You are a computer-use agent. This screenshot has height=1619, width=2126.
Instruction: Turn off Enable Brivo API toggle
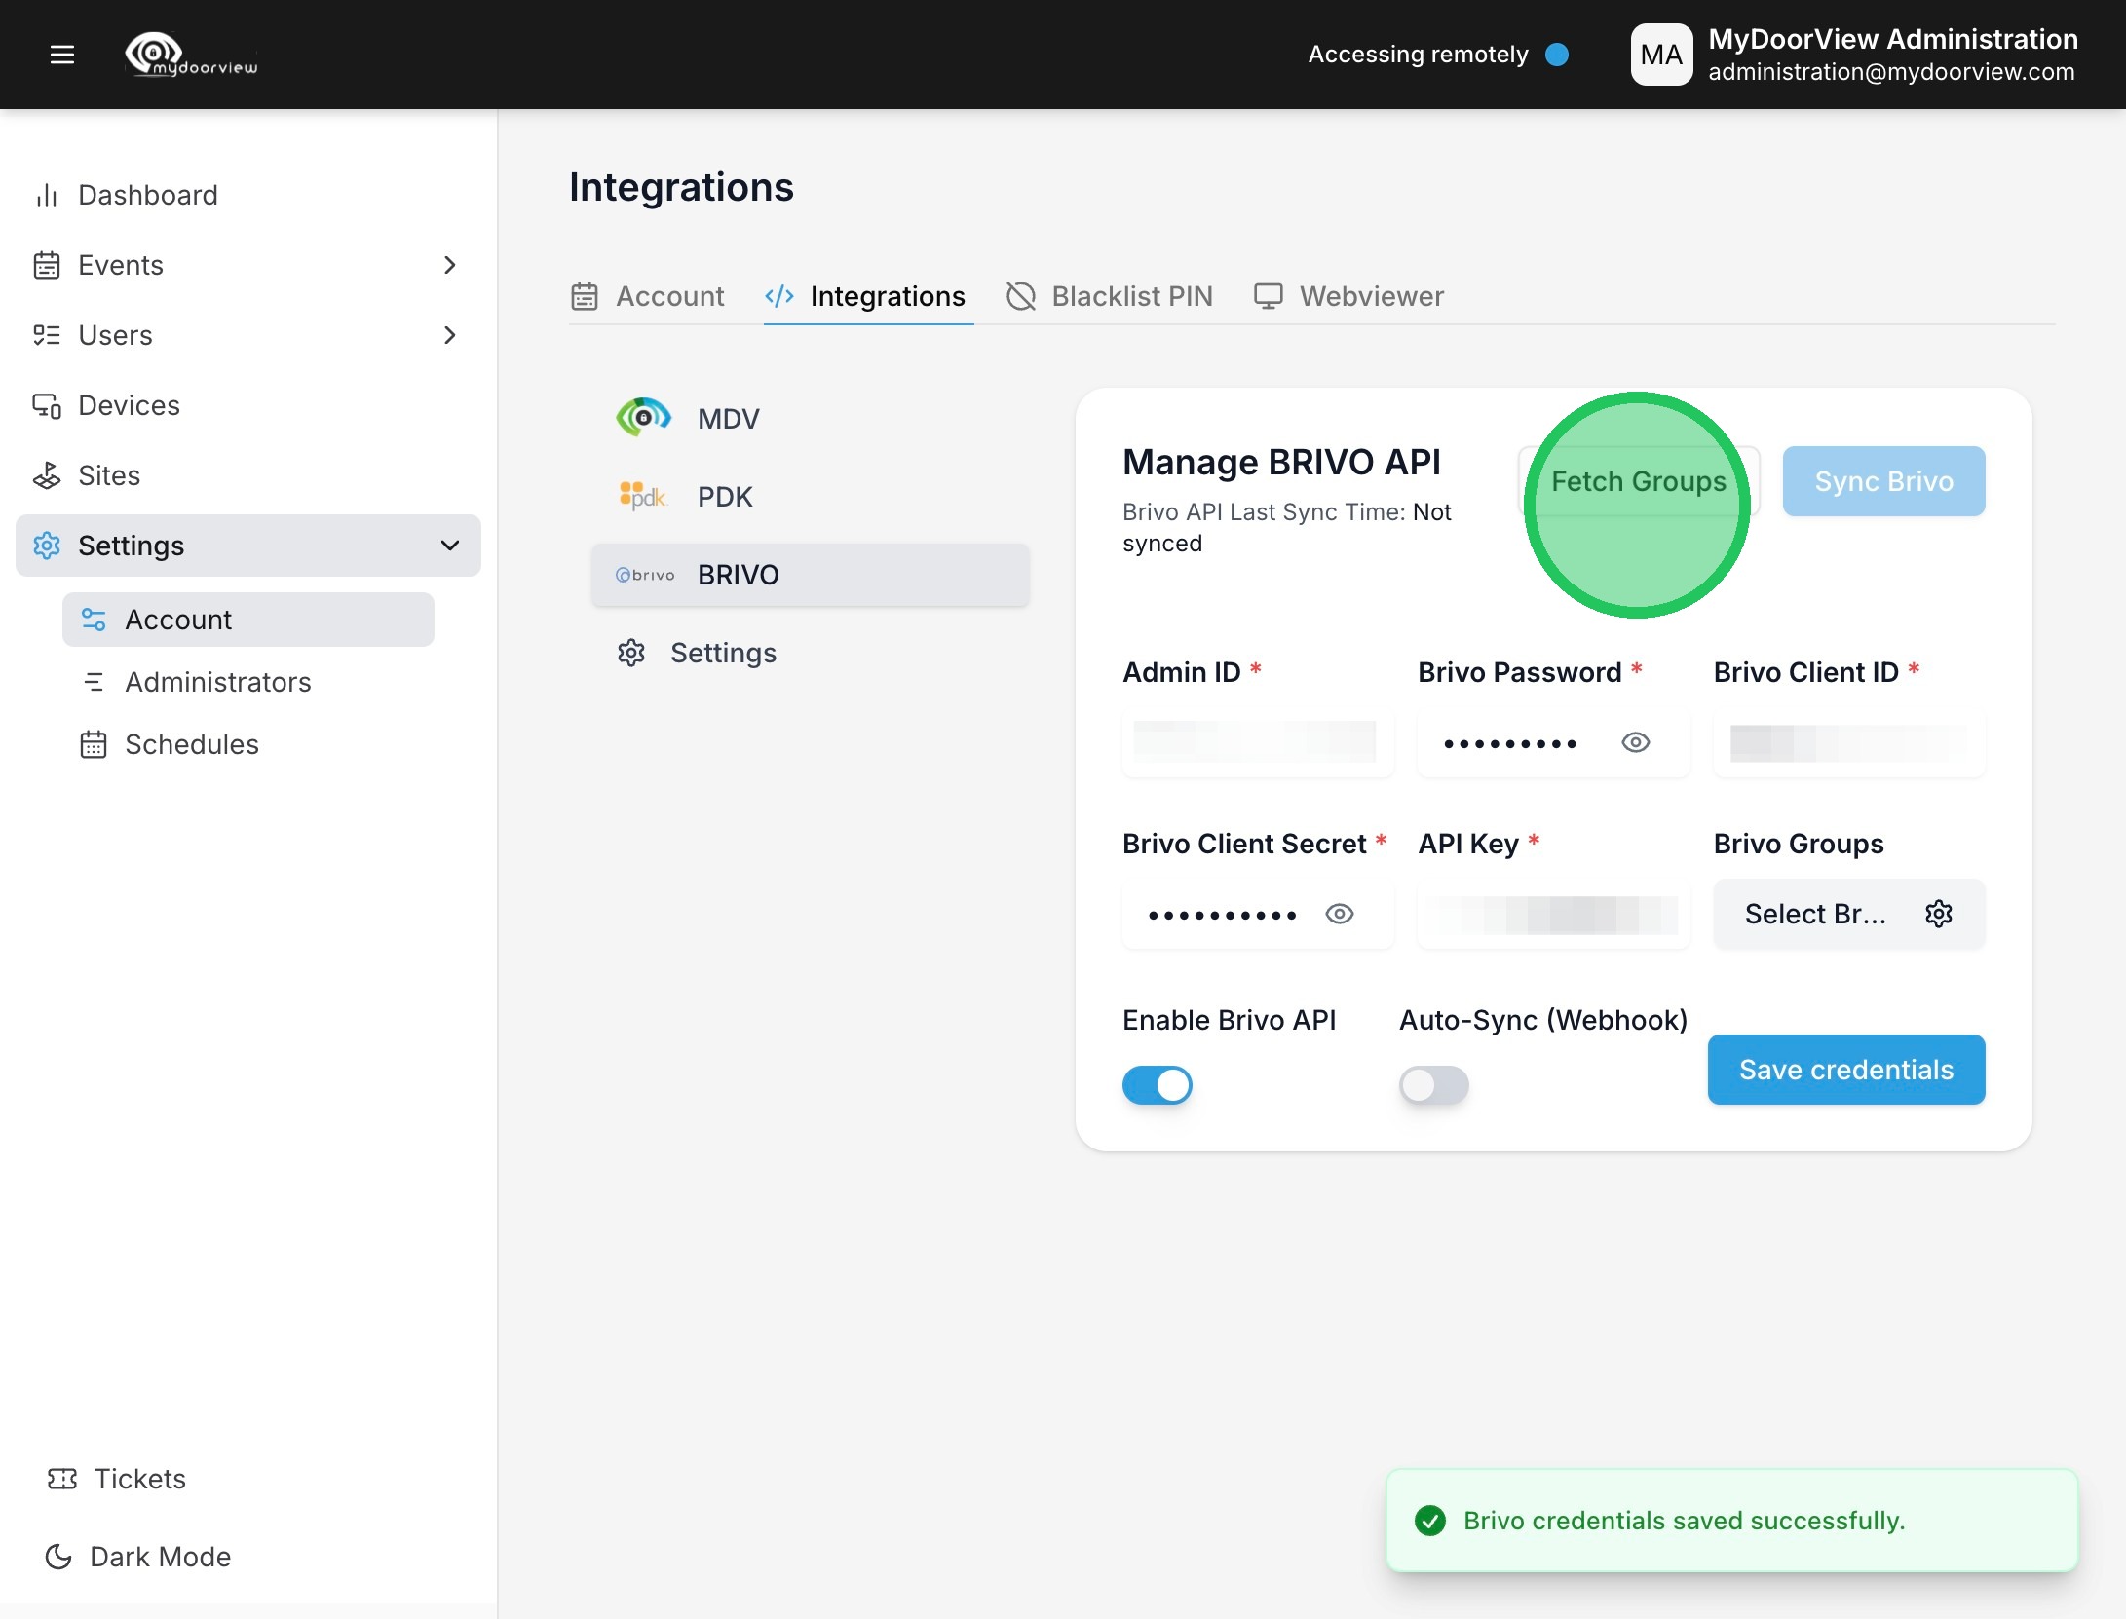1157,1085
